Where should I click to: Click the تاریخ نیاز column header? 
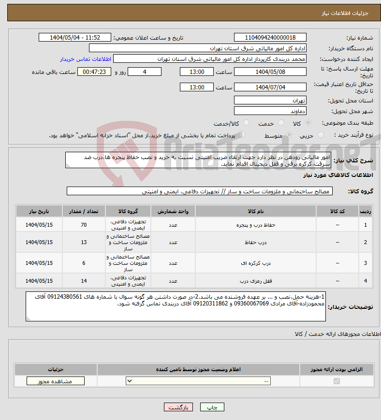coord(39,211)
